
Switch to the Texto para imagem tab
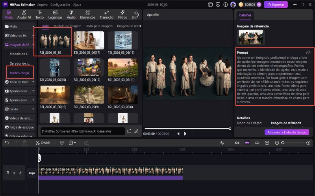point(99,25)
